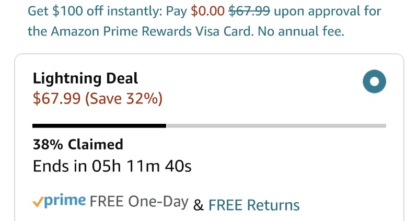Click "No annual fee." text
The image size is (418, 221).
pos(301,31)
